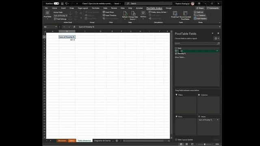260x146 pixels.
Task: Check the highlighted second field checkbox
Action: [x=176, y=51]
